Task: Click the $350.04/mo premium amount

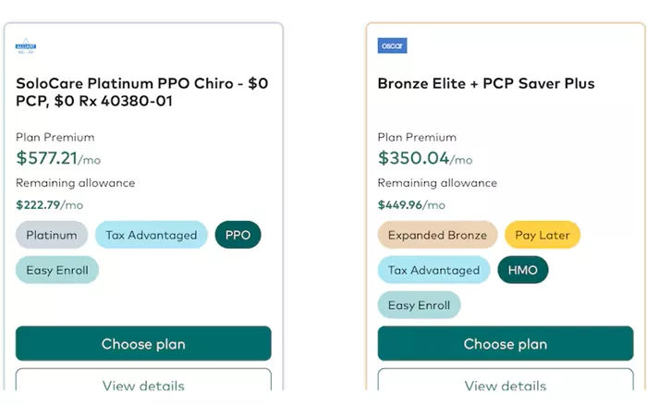Action: 425,158
